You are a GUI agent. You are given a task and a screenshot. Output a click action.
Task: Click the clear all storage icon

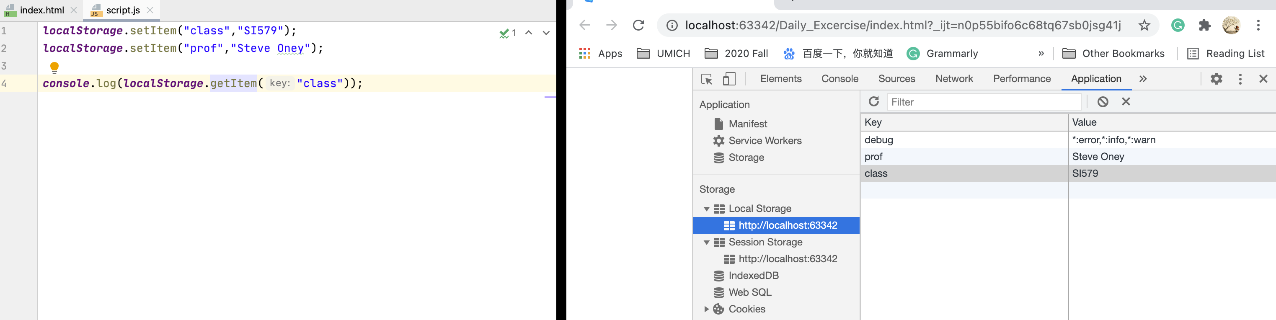click(x=1103, y=101)
